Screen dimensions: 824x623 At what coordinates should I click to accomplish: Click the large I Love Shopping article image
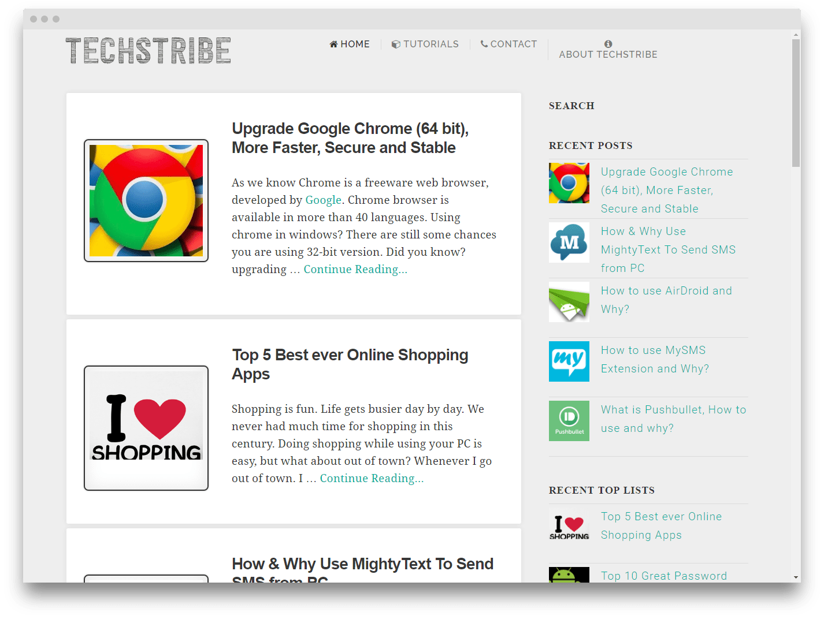pyautogui.click(x=146, y=428)
